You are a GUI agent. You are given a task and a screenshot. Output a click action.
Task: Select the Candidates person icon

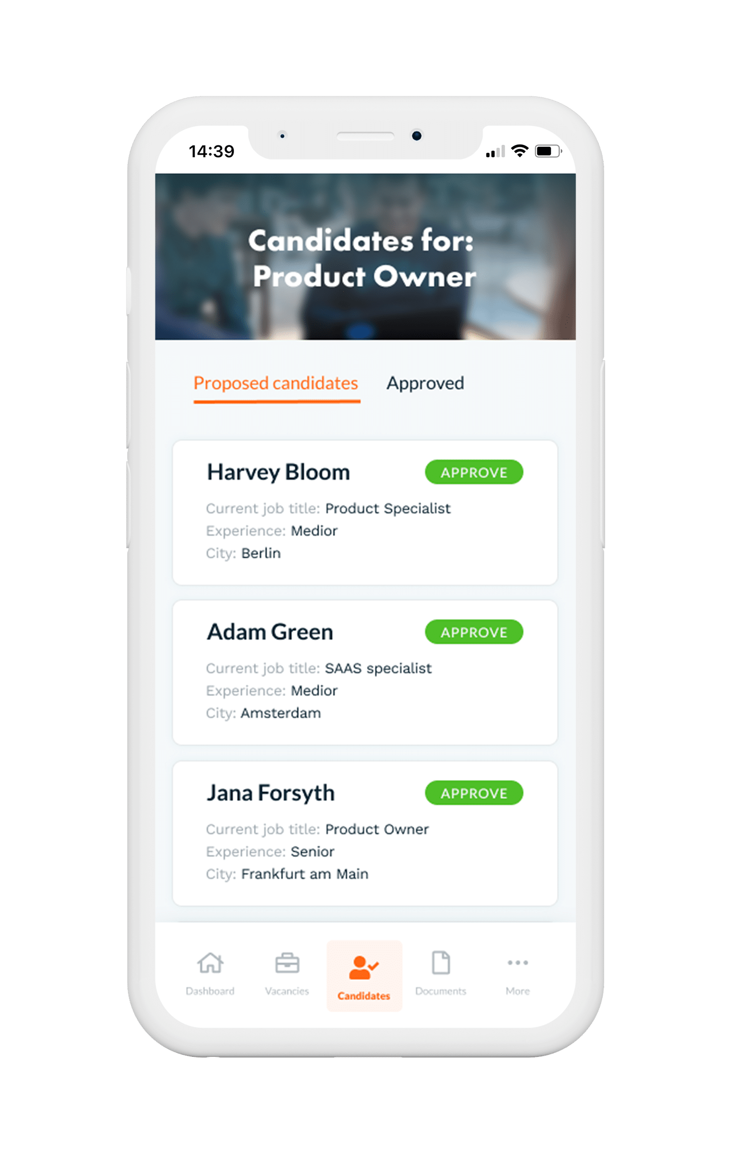coord(364,967)
